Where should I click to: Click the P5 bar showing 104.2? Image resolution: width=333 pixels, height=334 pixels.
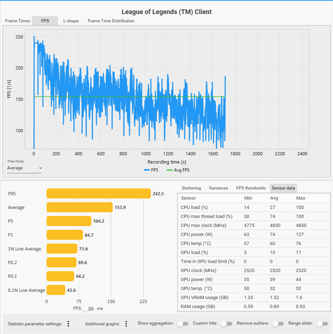coord(69,221)
